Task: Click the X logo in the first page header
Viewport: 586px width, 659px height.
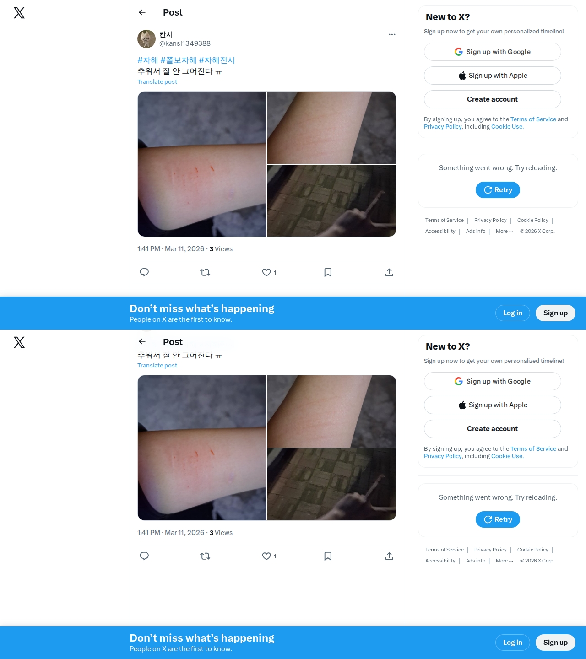Action: point(19,13)
